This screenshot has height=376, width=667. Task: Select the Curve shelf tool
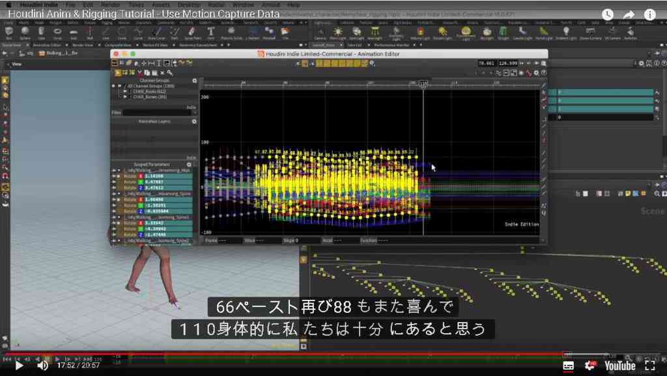coord(138,33)
